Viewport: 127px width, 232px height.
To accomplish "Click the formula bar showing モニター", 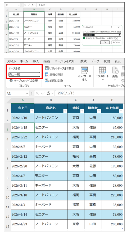I will (80, 5).
